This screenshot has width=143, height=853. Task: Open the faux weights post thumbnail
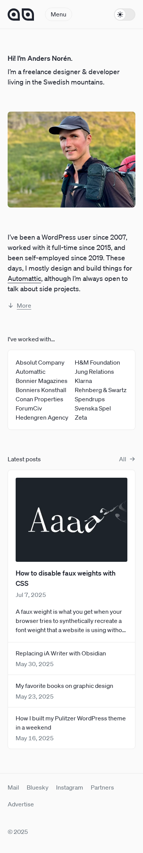[71, 519]
